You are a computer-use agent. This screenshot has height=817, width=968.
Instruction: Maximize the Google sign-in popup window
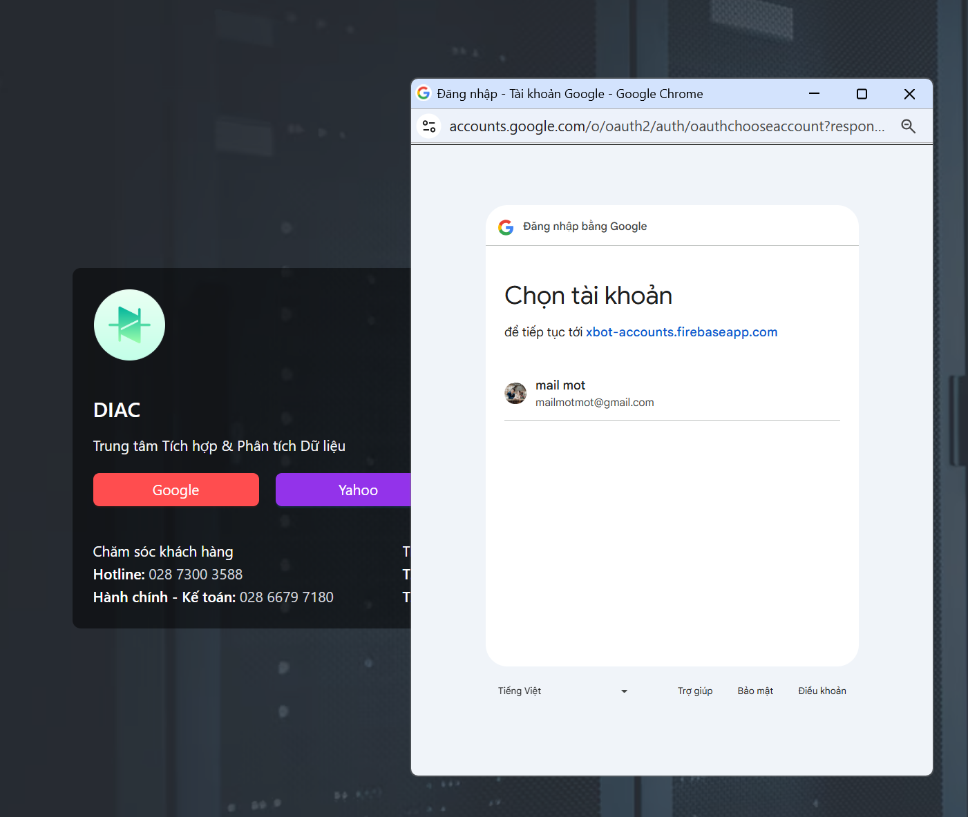point(862,94)
